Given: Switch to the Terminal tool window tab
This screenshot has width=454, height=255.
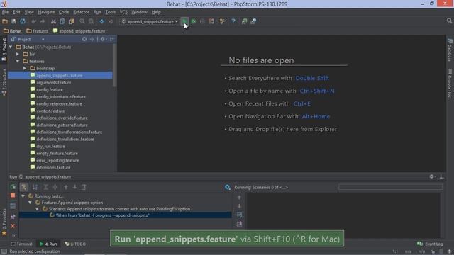Looking at the screenshot, I should coord(22,244).
